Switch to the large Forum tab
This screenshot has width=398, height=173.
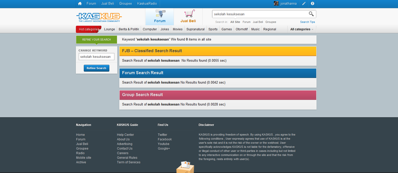pyautogui.click(x=160, y=17)
